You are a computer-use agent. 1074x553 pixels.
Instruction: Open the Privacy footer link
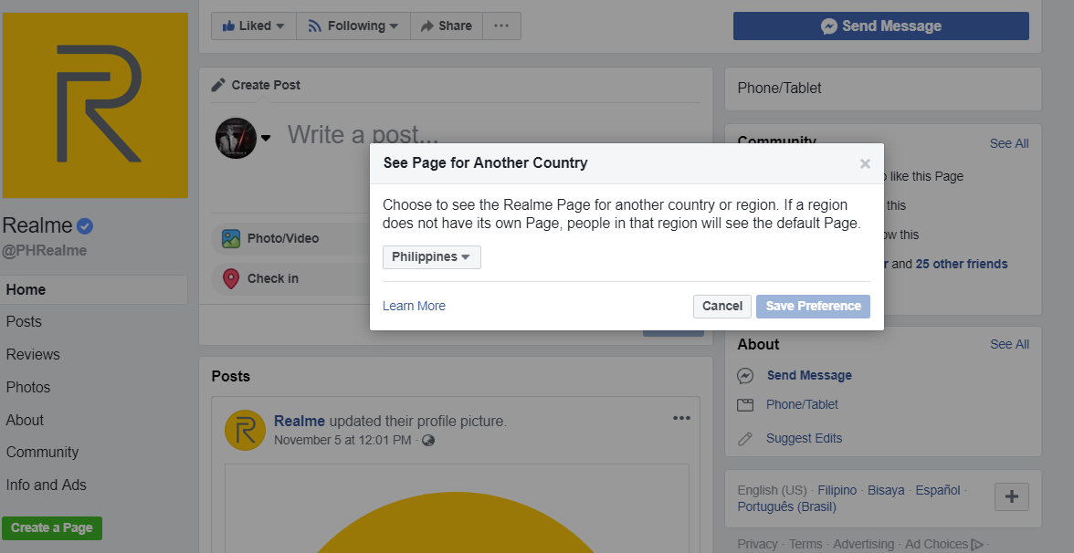[x=758, y=545]
